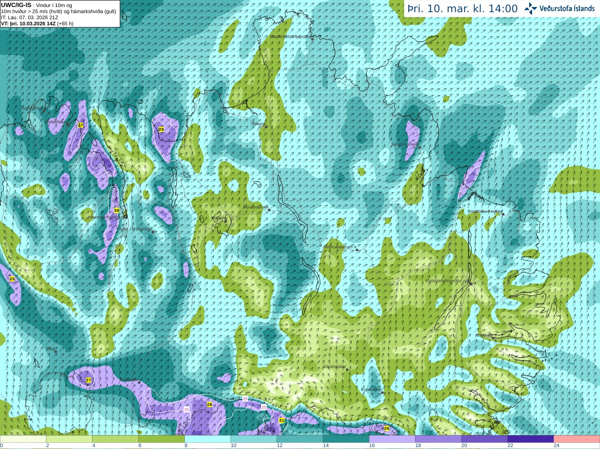
Task: Click the white 25 contour label nearest gust 31
Action: pyautogui.click(x=264, y=407)
